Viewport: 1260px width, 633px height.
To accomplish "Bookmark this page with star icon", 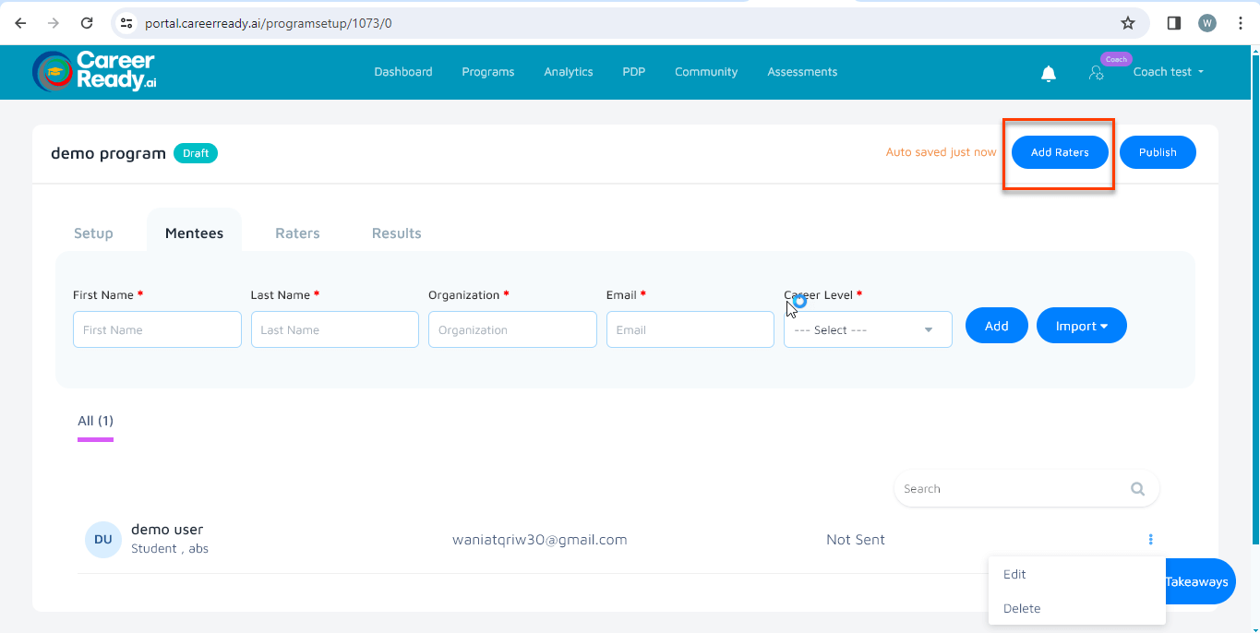I will tap(1127, 23).
